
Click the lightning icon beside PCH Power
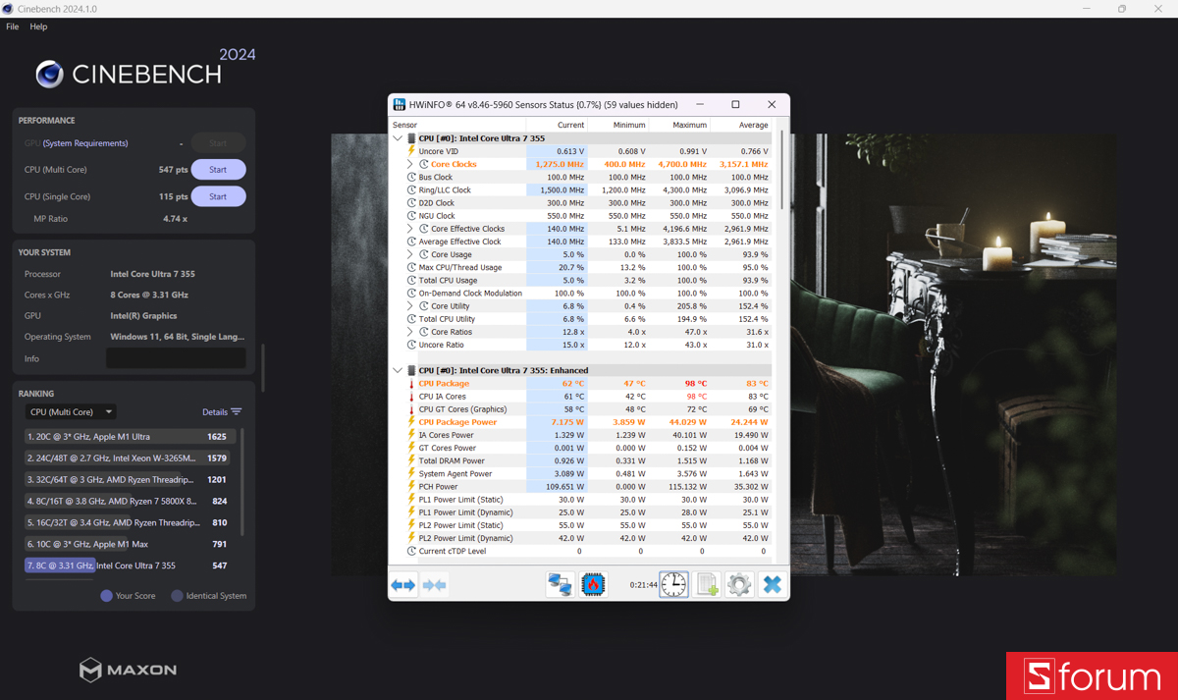pos(412,486)
